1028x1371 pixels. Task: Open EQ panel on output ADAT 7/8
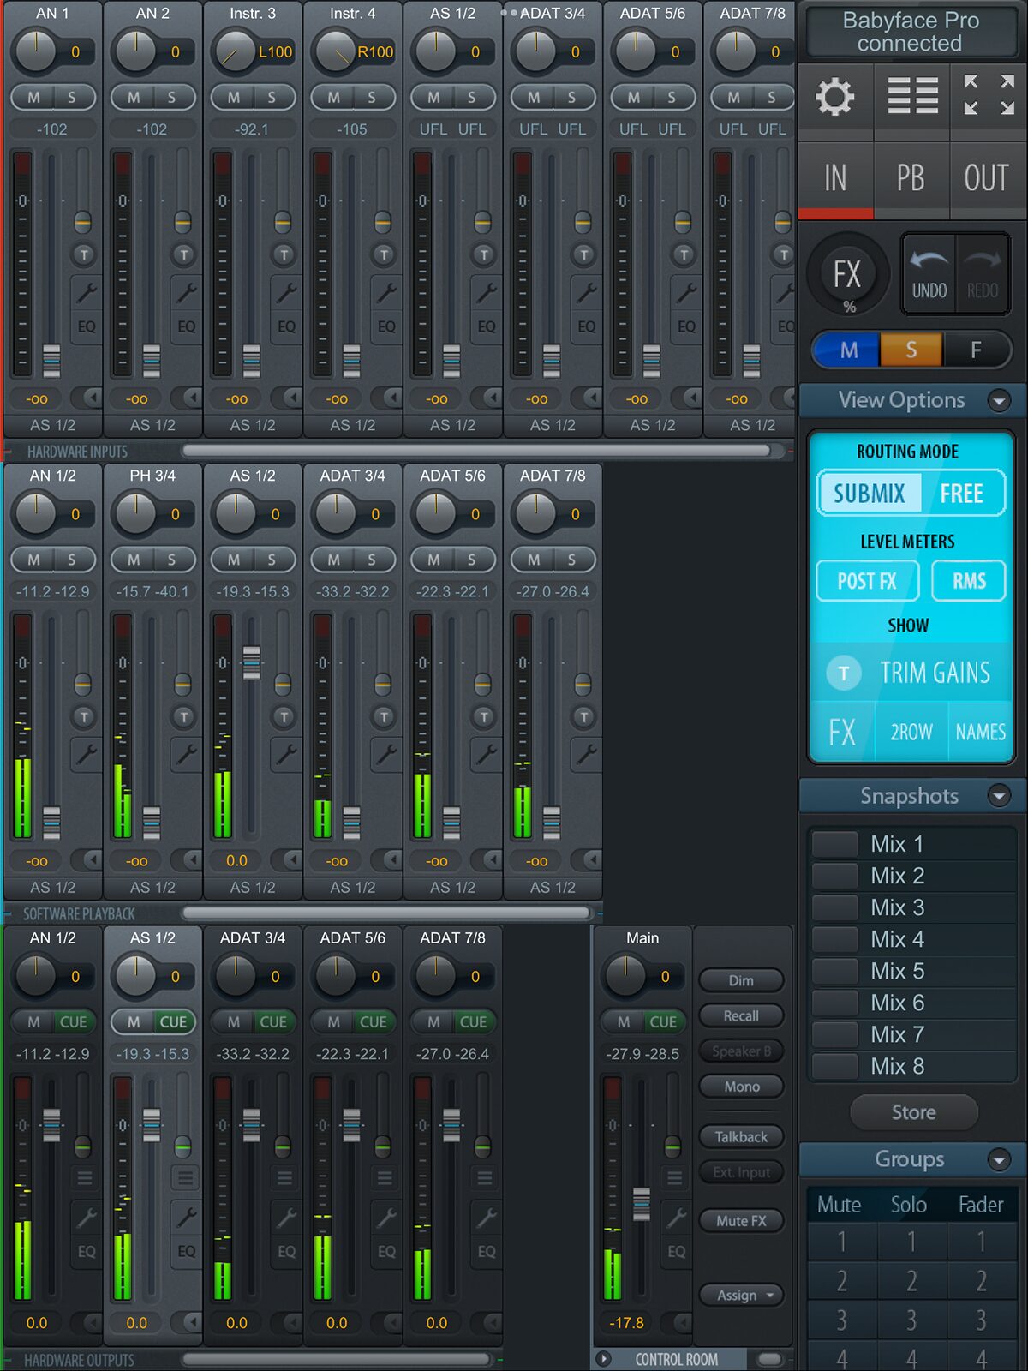click(486, 1252)
